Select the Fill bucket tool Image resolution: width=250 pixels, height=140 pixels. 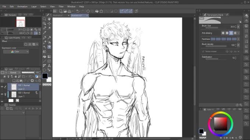pyautogui.click(x=44, y=56)
